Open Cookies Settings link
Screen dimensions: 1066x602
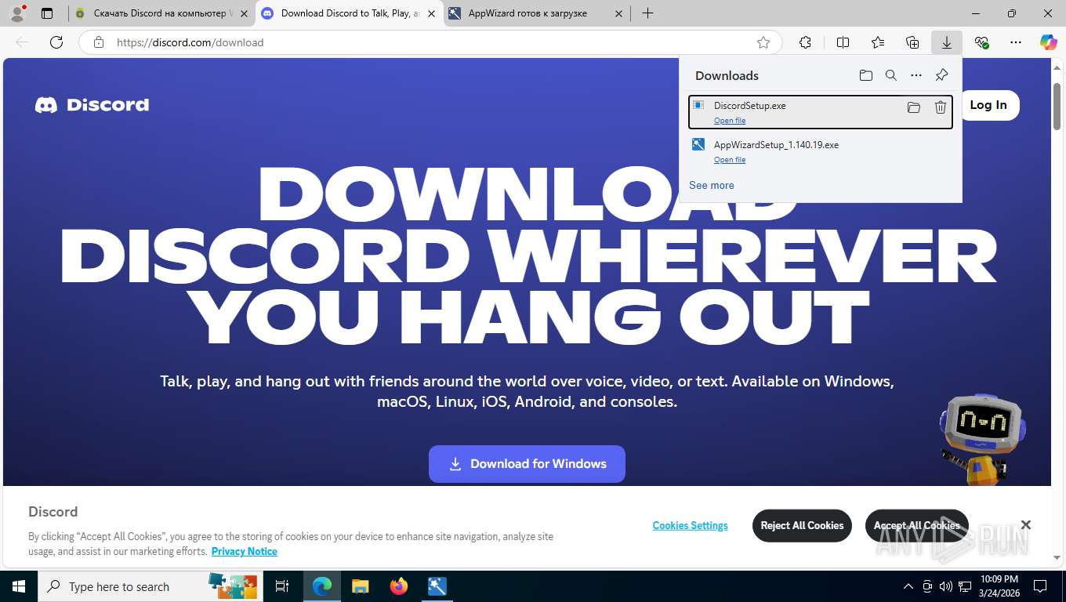click(690, 525)
